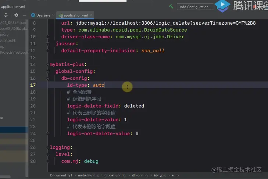Click line number 17 in gutter
Viewport: 268px width, 179px height.
coord(33,85)
